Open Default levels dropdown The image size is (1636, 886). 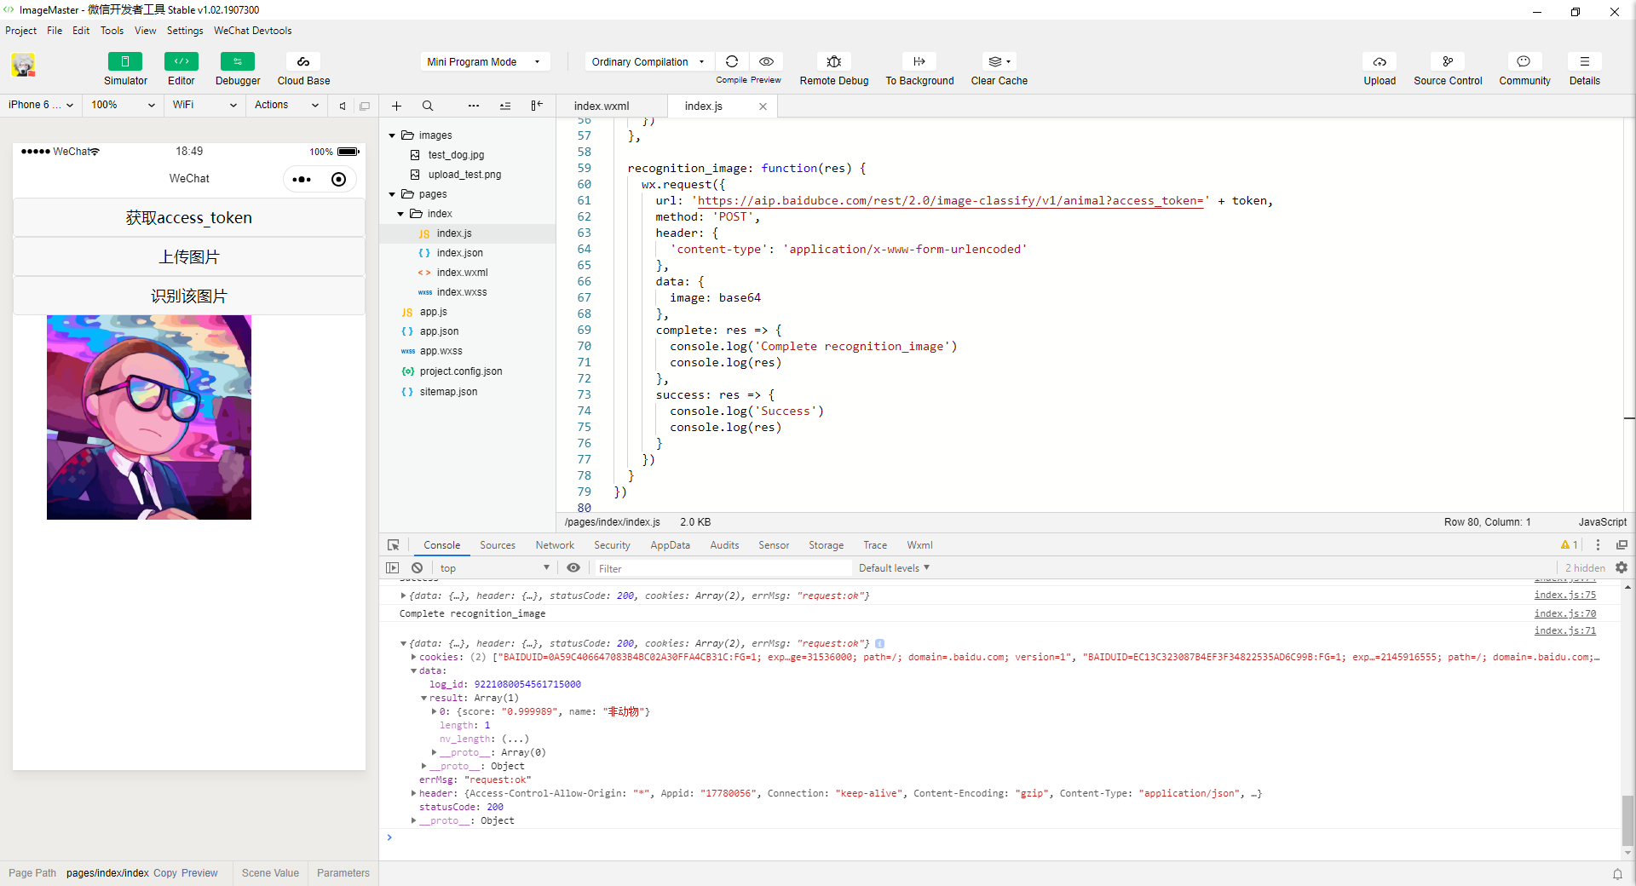[894, 568]
